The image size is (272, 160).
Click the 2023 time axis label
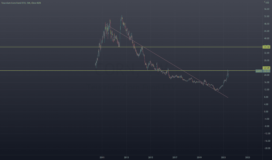[x=247, y=157]
